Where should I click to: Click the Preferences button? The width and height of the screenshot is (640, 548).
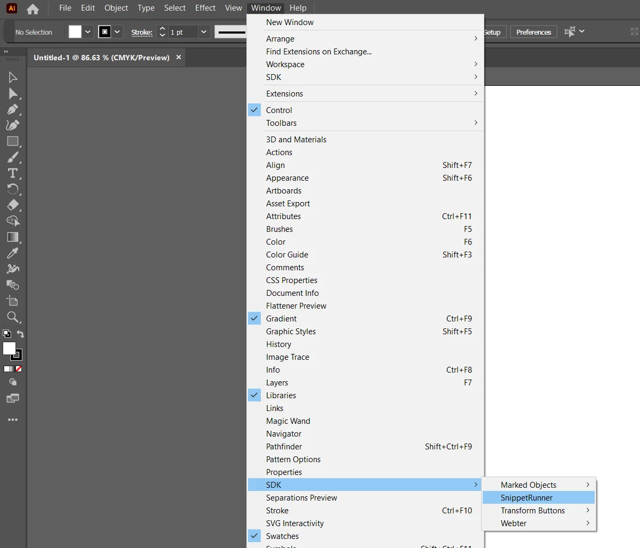(533, 32)
